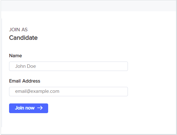177x135 pixels.
Task: Click the John Doe placeholder text
Action: (x=26, y=66)
